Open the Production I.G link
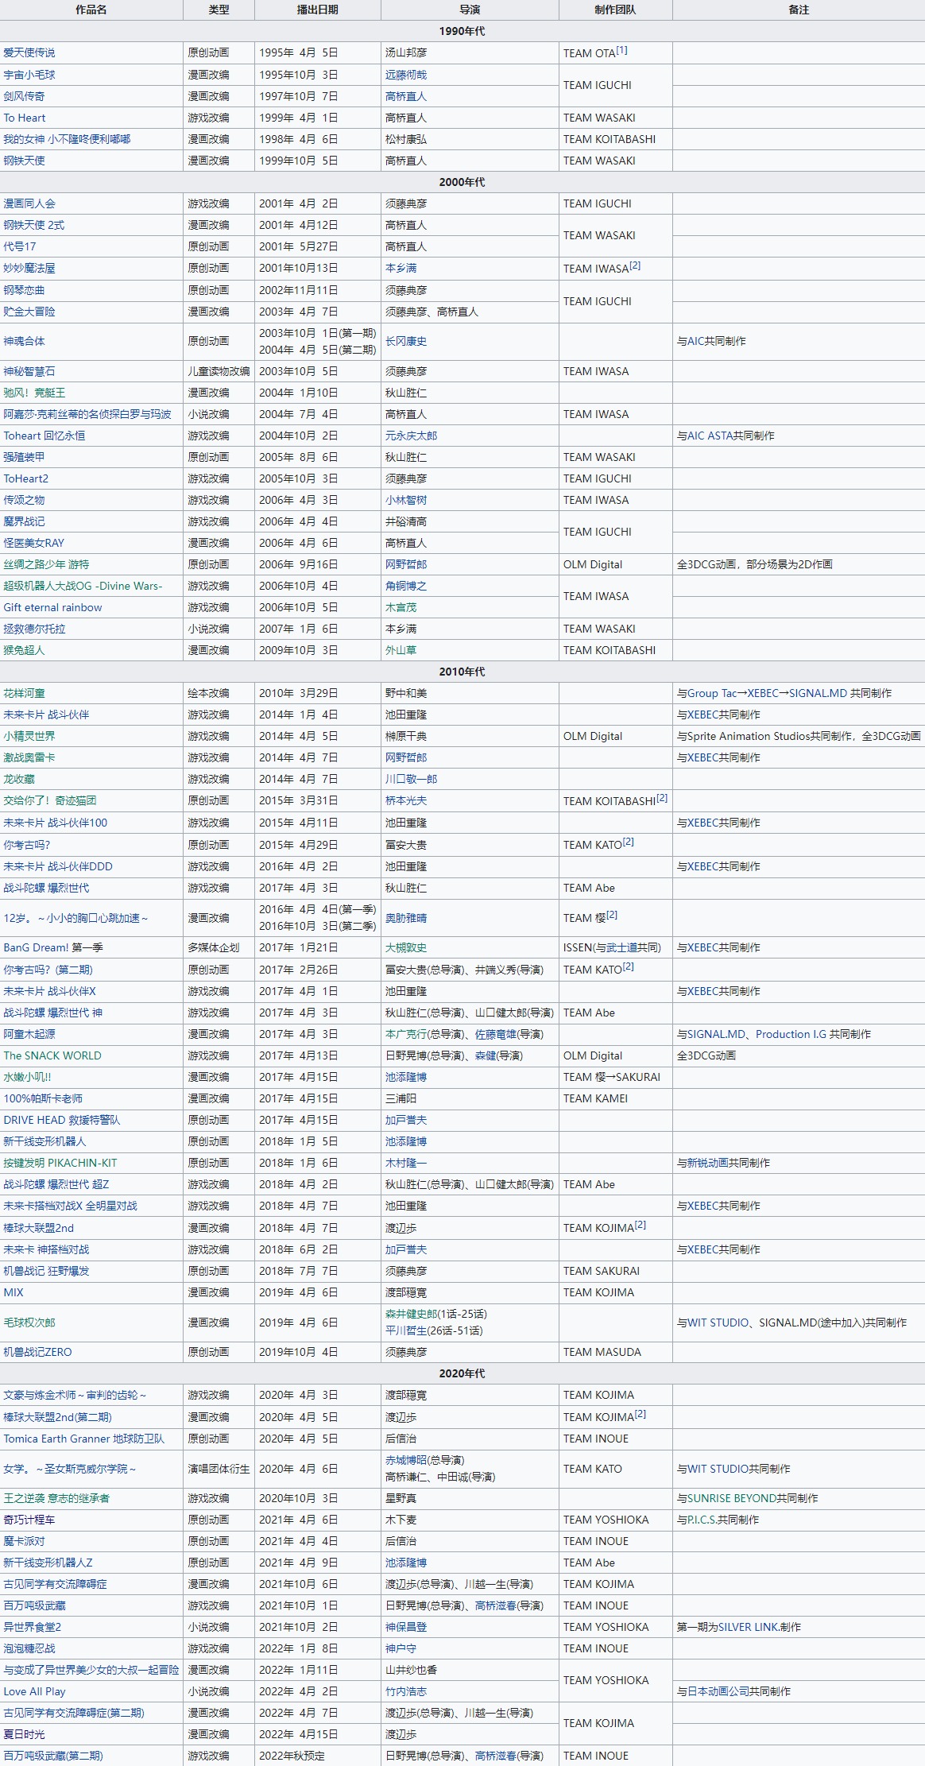Screen dimensions: 925x1766 pyautogui.click(x=791, y=1034)
